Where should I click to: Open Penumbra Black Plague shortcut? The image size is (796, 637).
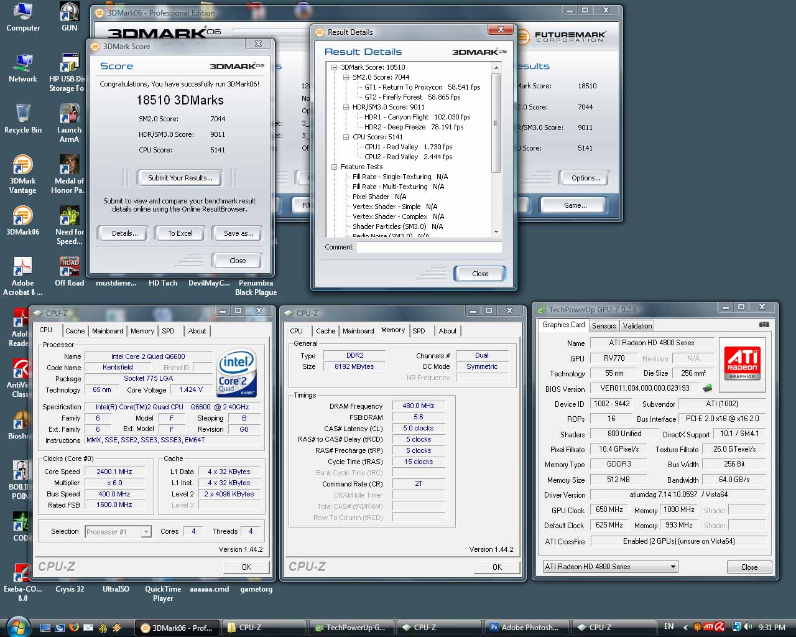point(256,287)
